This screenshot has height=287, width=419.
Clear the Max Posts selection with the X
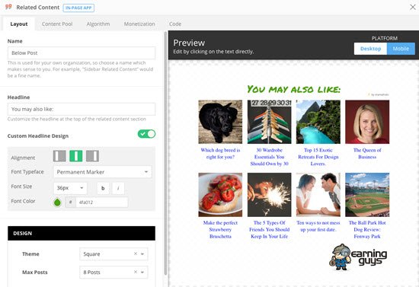[136, 272]
